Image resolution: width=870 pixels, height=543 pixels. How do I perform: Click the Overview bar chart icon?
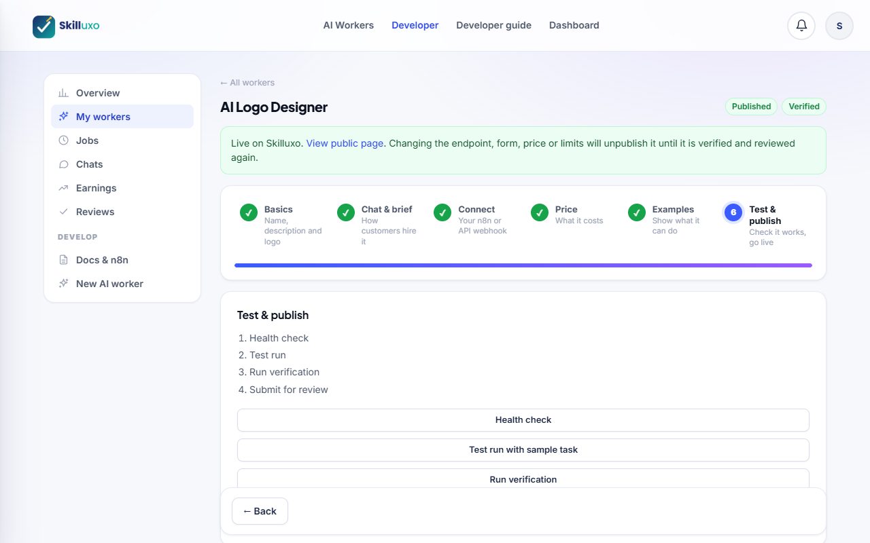click(63, 93)
